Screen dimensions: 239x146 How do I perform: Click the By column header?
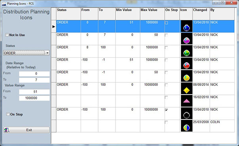point(222,14)
